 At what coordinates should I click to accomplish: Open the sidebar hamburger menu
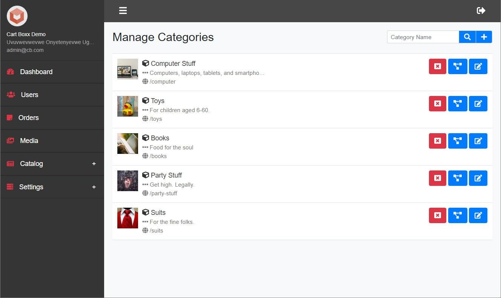[123, 11]
